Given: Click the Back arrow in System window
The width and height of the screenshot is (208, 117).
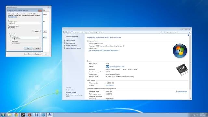Looking at the screenshot, I should click(65, 32).
